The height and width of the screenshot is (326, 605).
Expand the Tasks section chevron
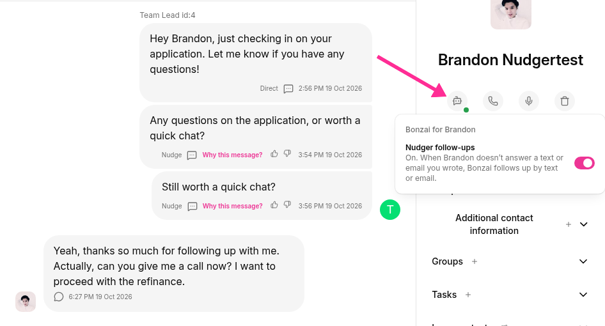(583, 295)
